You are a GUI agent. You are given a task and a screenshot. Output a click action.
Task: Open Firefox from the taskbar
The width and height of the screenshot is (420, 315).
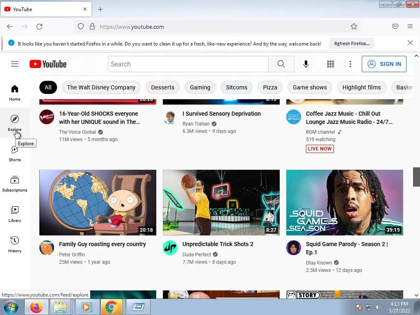(x=36, y=307)
